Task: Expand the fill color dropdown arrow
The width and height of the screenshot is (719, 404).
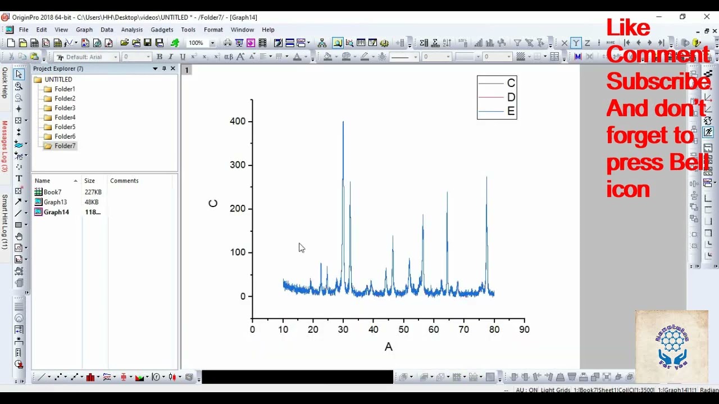Action: [336, 57]
